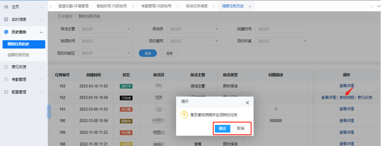Click the 已完成 status badge

click(x=126, y=98)
